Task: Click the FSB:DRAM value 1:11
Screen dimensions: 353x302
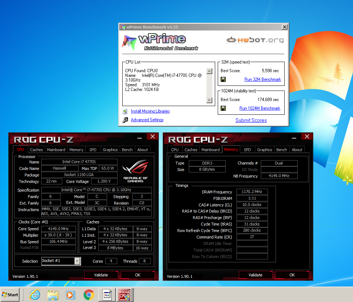Action: (x=252, y=198)
